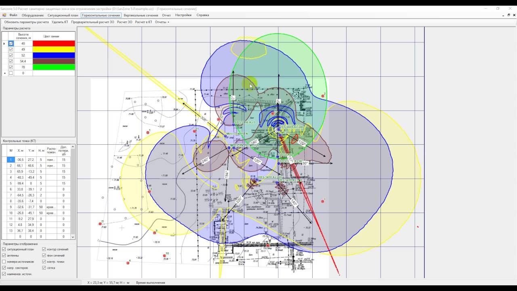This screenshot has width=517, height=291.
Task: Click the control points table scrollbar up arrow
Action: tap(73, 147)
